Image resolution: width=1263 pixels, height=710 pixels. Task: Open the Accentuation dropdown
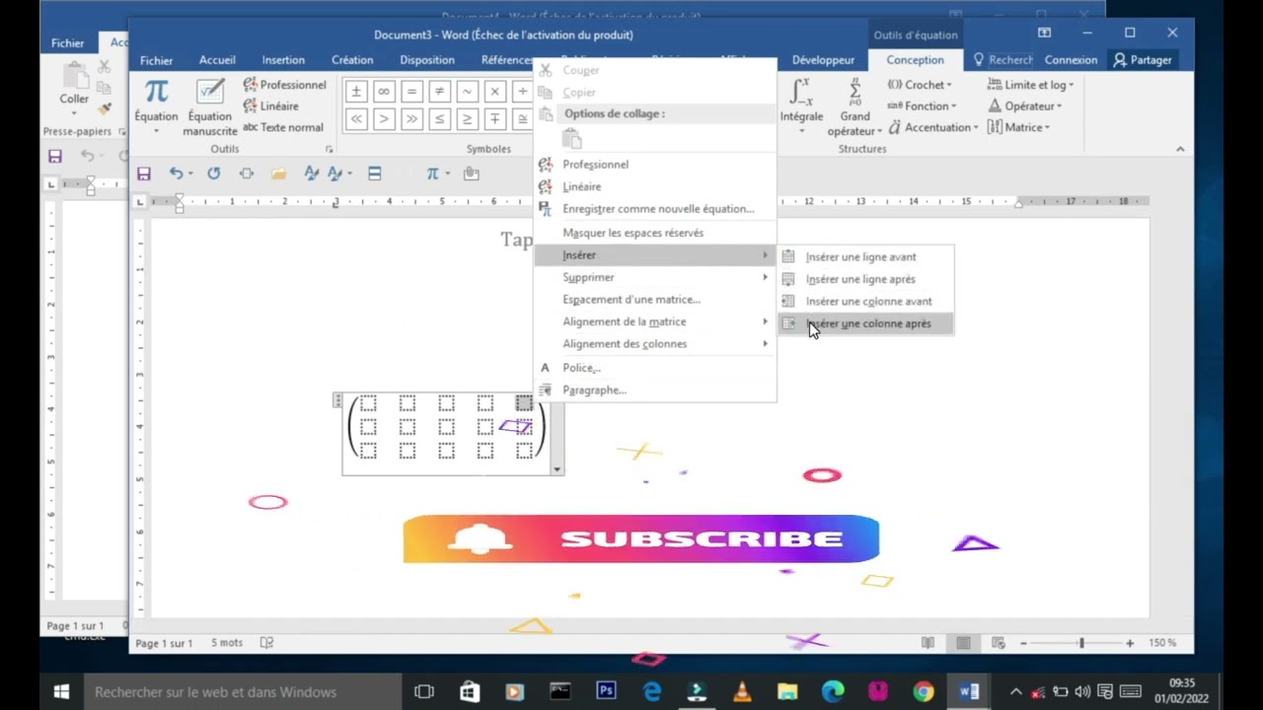(933, 127)
